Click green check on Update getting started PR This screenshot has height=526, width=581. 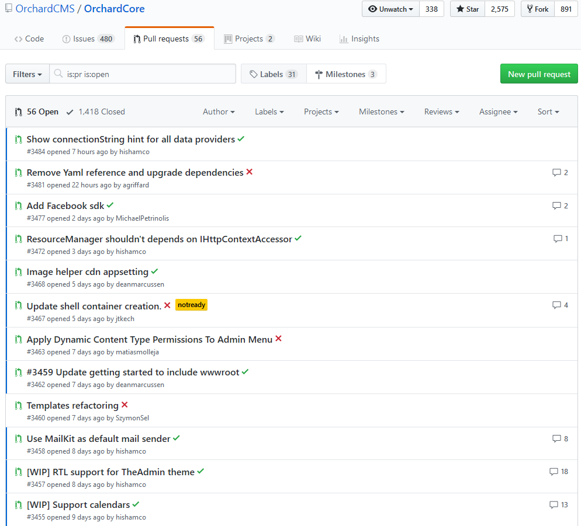[x=245, y=372]
